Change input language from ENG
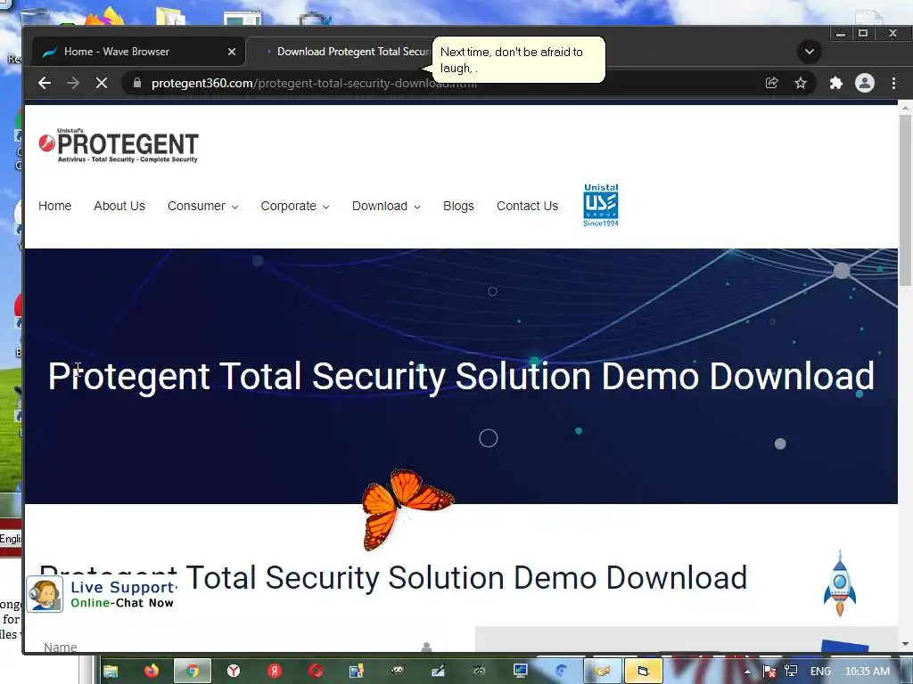The height and width of the screenshot is (684, 913). click(820, 672)
